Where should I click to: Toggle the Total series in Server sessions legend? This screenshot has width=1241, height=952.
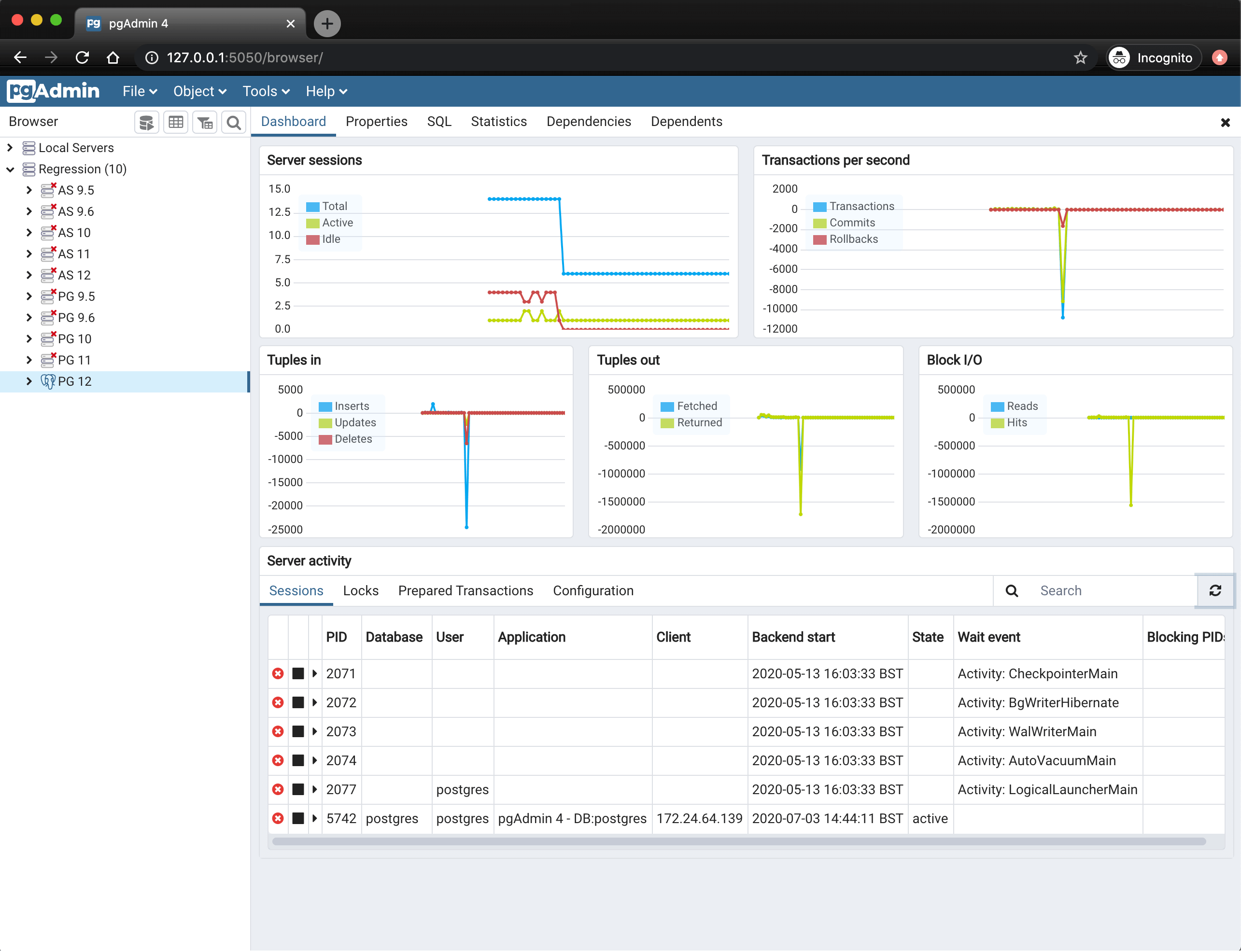(326, 206)
